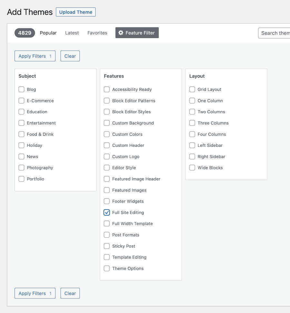Enable the Photography checkbox

point(21,168)
